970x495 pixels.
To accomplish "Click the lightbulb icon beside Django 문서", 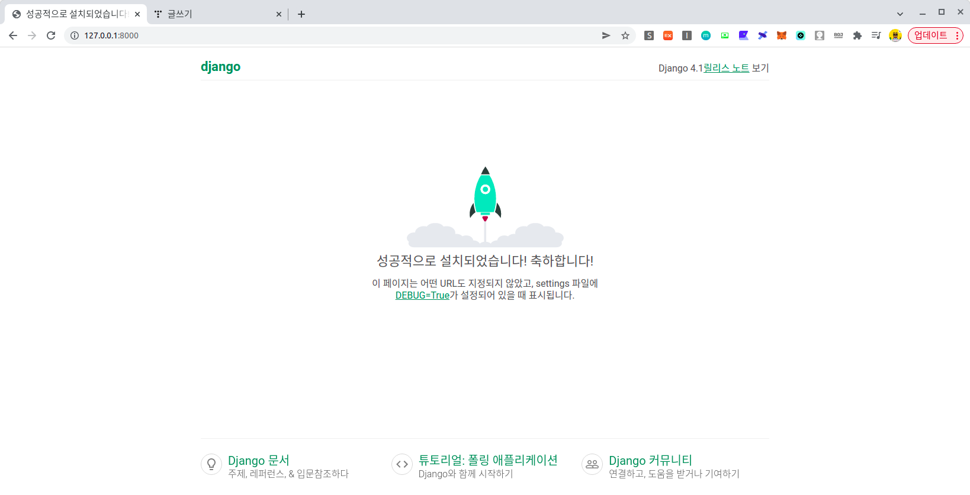I will (x=211, y=464).
